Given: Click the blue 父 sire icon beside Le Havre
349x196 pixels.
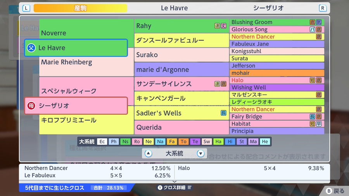Looking at the screenshot, I should (31, 48).
